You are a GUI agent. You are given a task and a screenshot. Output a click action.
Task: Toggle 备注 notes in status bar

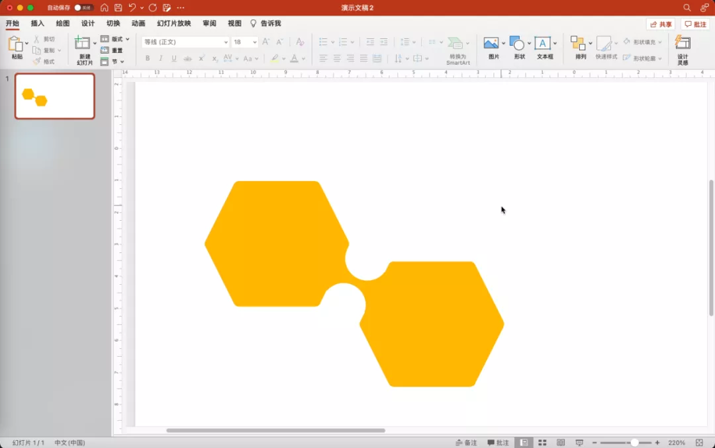(x=466, y=443)
